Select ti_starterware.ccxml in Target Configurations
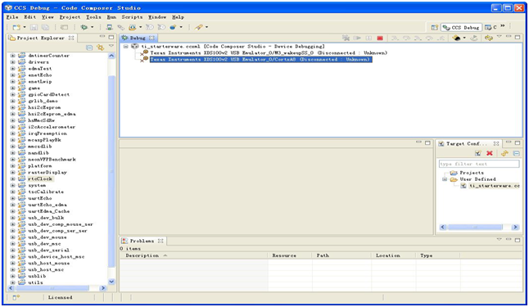The height and width of the screenshot is (307, 529). click(x=495, y=186)
